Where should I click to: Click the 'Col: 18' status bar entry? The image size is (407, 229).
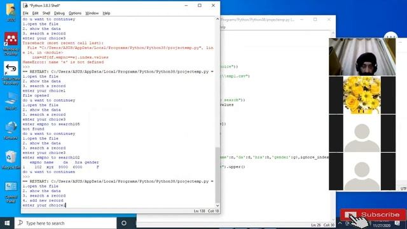click(x=214, y=211)
